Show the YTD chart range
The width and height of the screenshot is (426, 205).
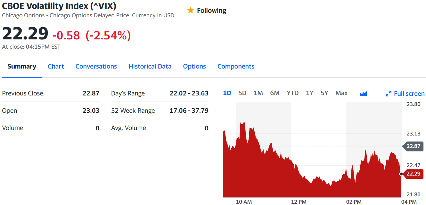coord(293,93)
